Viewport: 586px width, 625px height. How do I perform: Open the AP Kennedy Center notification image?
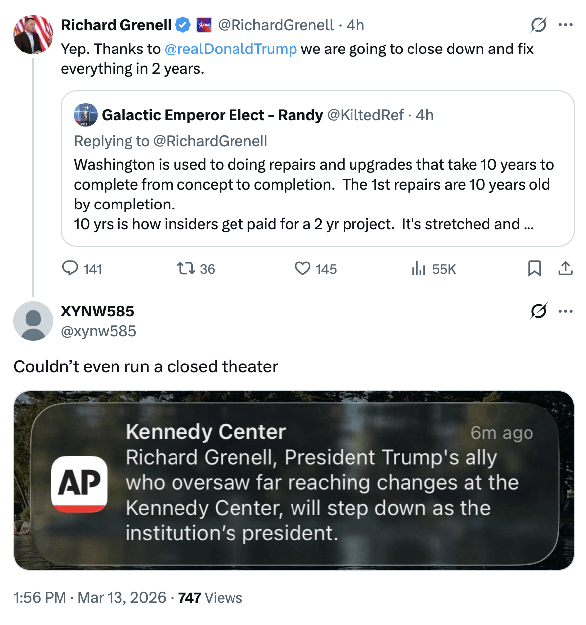293,480
